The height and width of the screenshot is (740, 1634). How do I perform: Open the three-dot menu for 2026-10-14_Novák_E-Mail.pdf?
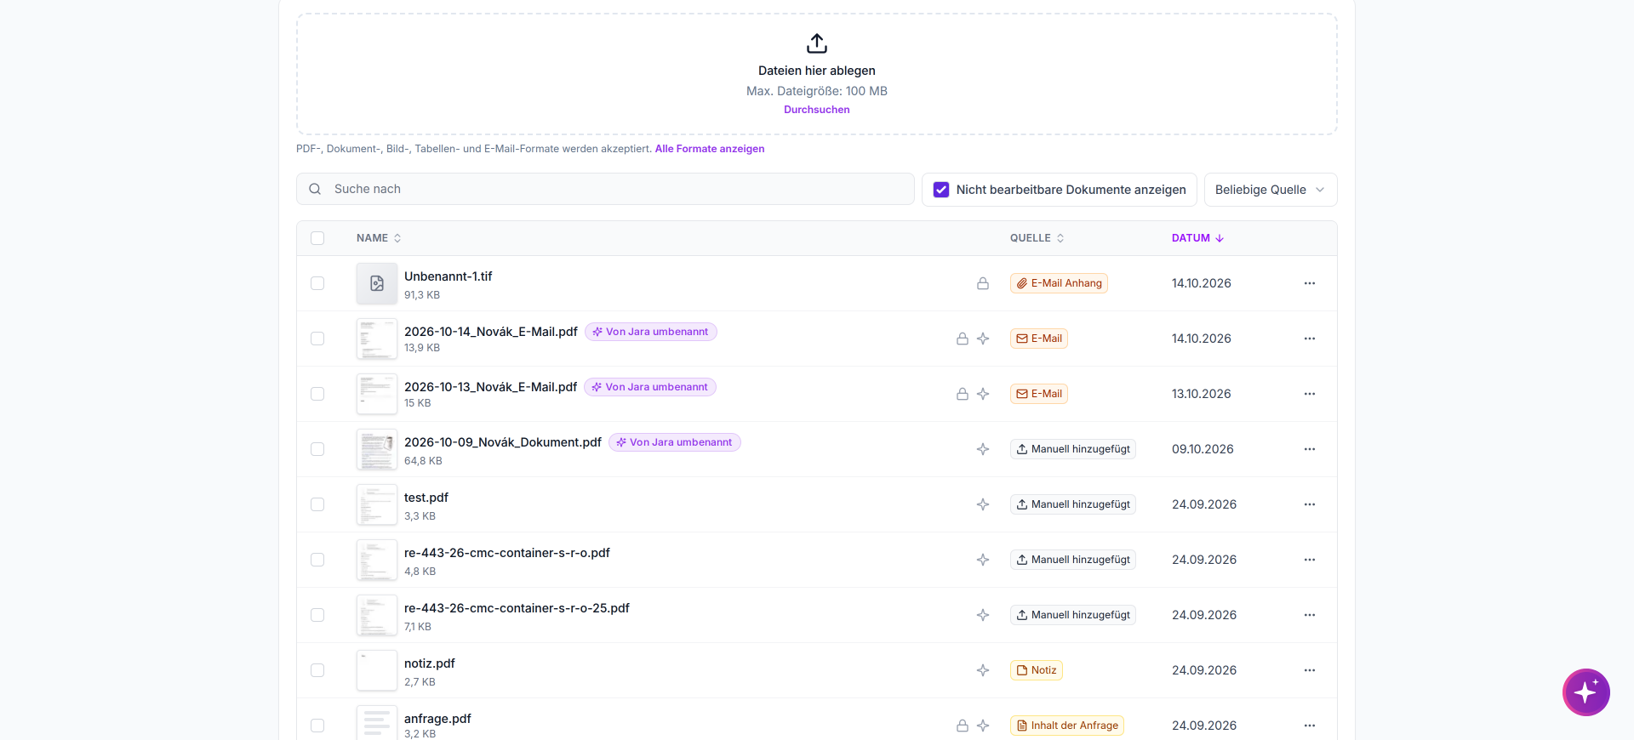(x=1310, y=339)
